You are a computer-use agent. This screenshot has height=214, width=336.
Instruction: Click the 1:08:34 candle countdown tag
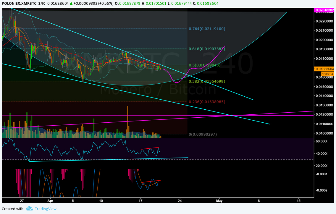click(328, 74)
